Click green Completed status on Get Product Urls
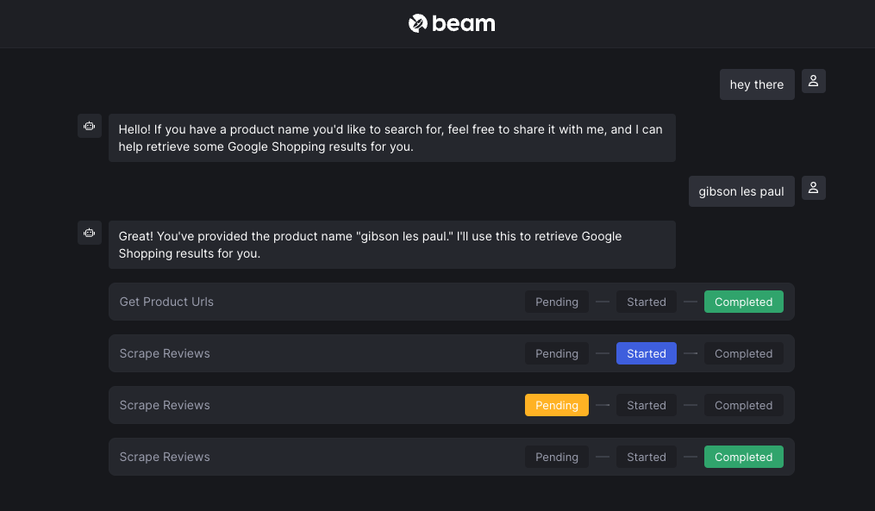Image resolution: width=875 pixels, height=511 pixels. click(x=743, y=302)
